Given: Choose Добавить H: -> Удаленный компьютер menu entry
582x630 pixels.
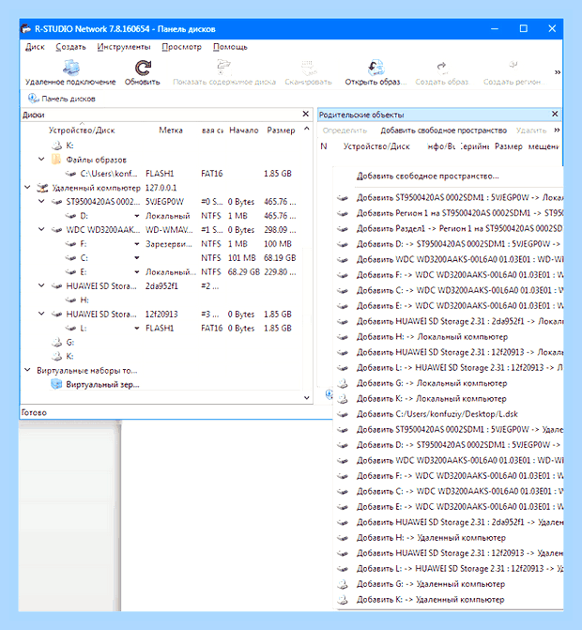Looking at the screenshot, I should (449, 538).
